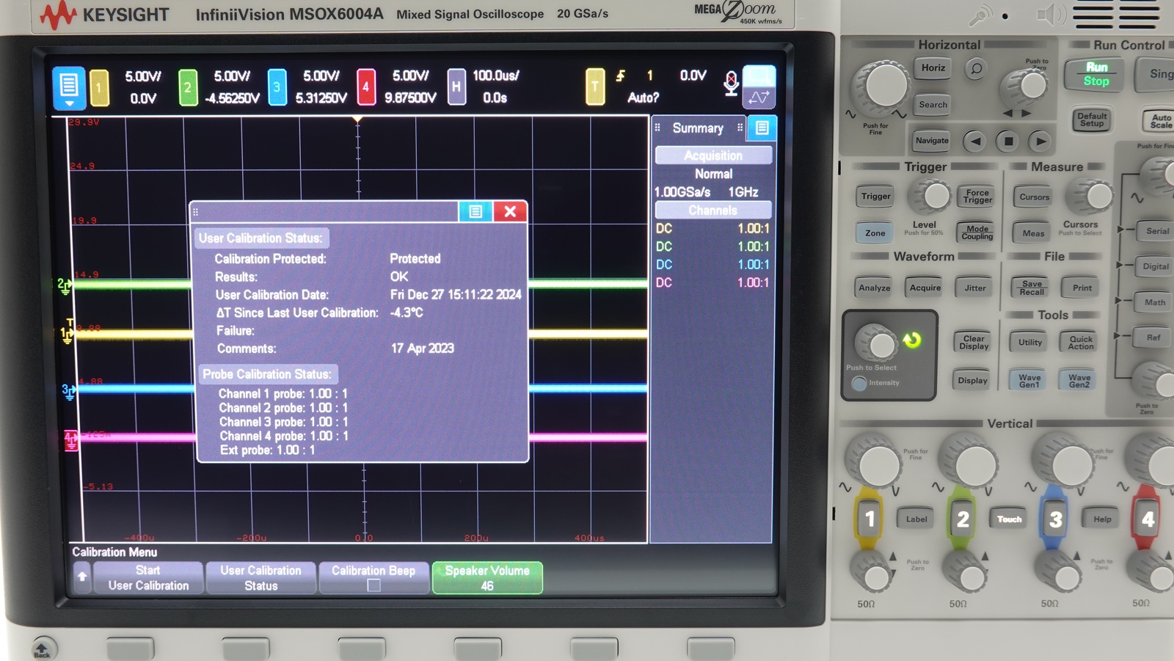Go up from the Calibration Menu

point(82,577)
